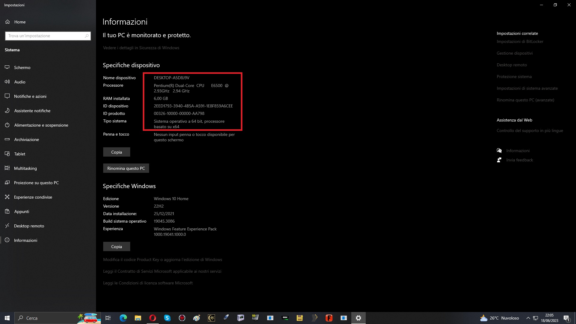
Task: Click installation date 25/12/2021
Action: click(164, 214)
